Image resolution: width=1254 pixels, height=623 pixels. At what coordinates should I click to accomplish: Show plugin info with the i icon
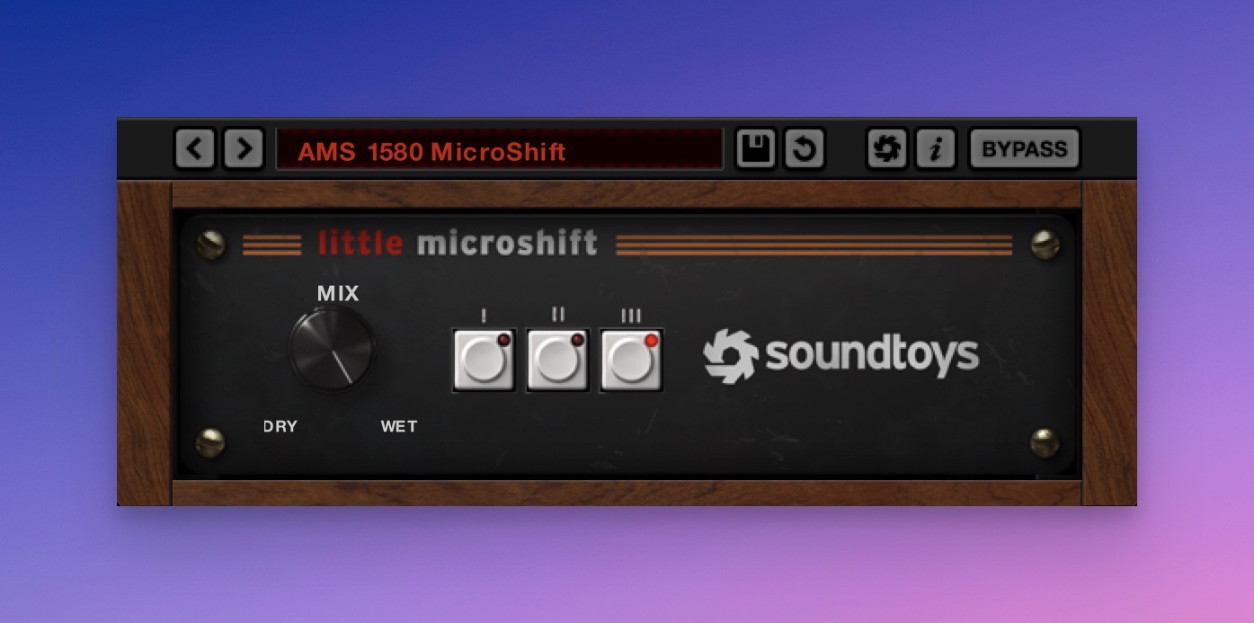(935, 149)
